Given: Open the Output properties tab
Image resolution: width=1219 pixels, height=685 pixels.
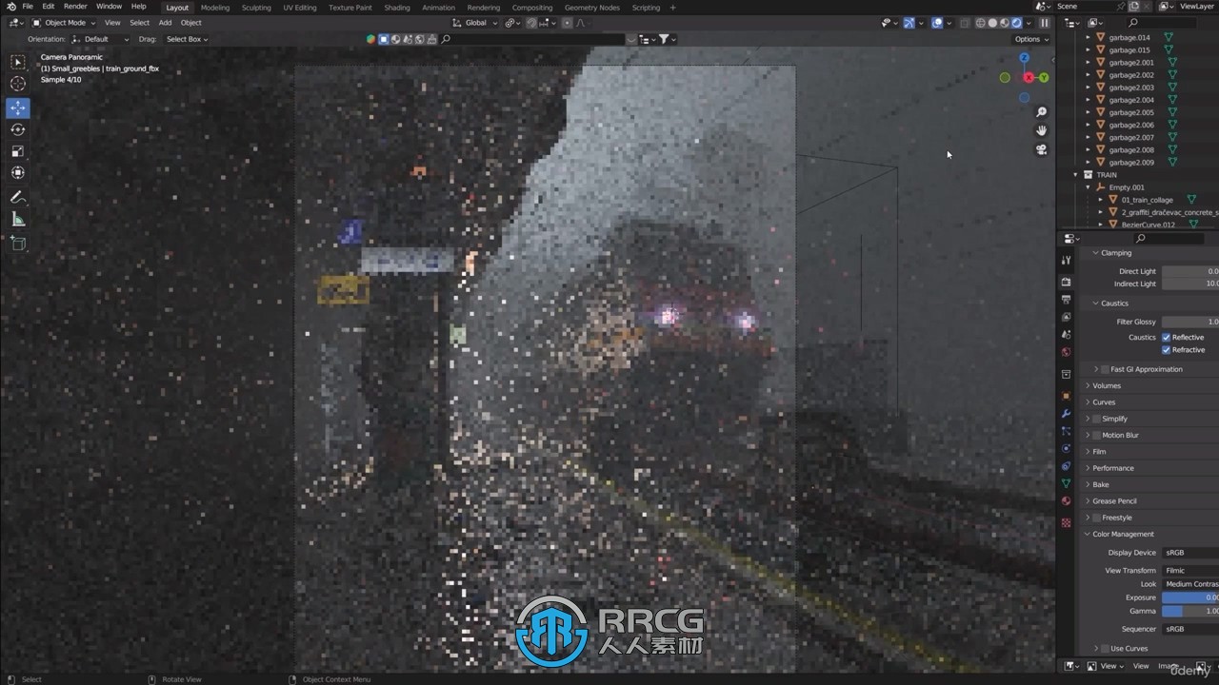Looking at the screenshot, I should coord(1066,300).
